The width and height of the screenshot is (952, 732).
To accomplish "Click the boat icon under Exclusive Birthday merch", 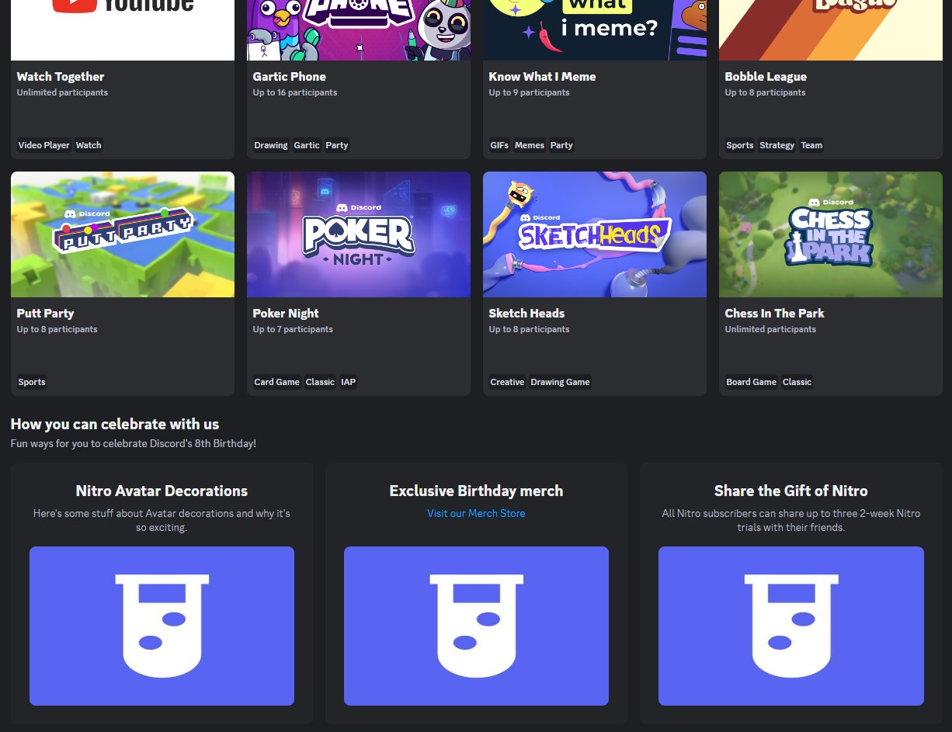I will coord(476,626).
